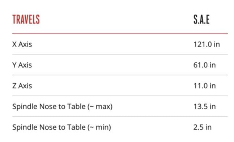Click the (~ min) text

(99, 128)
